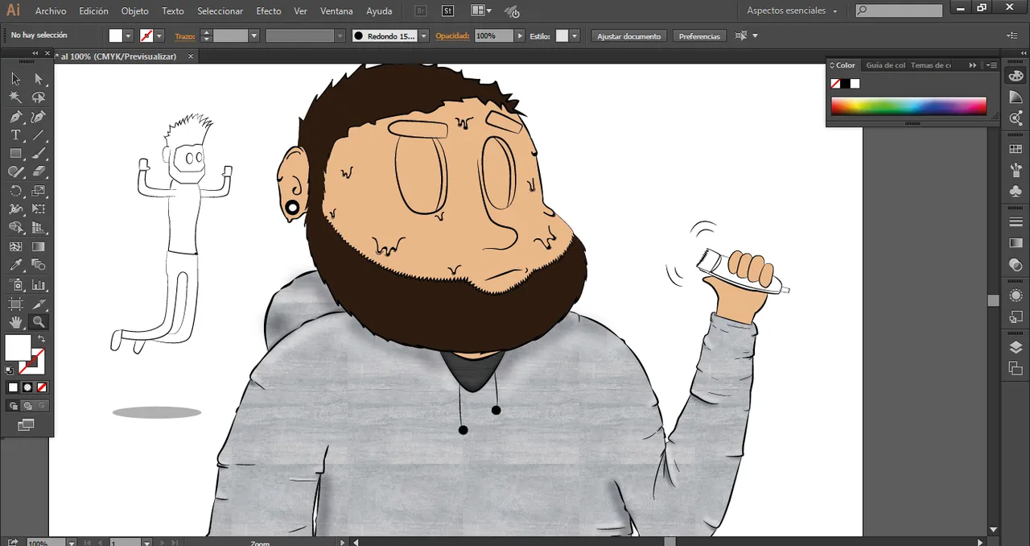This screenshot has width=1030, height=546.
Task: Set fill to None in Tools panel
Action: pos(42,387)
